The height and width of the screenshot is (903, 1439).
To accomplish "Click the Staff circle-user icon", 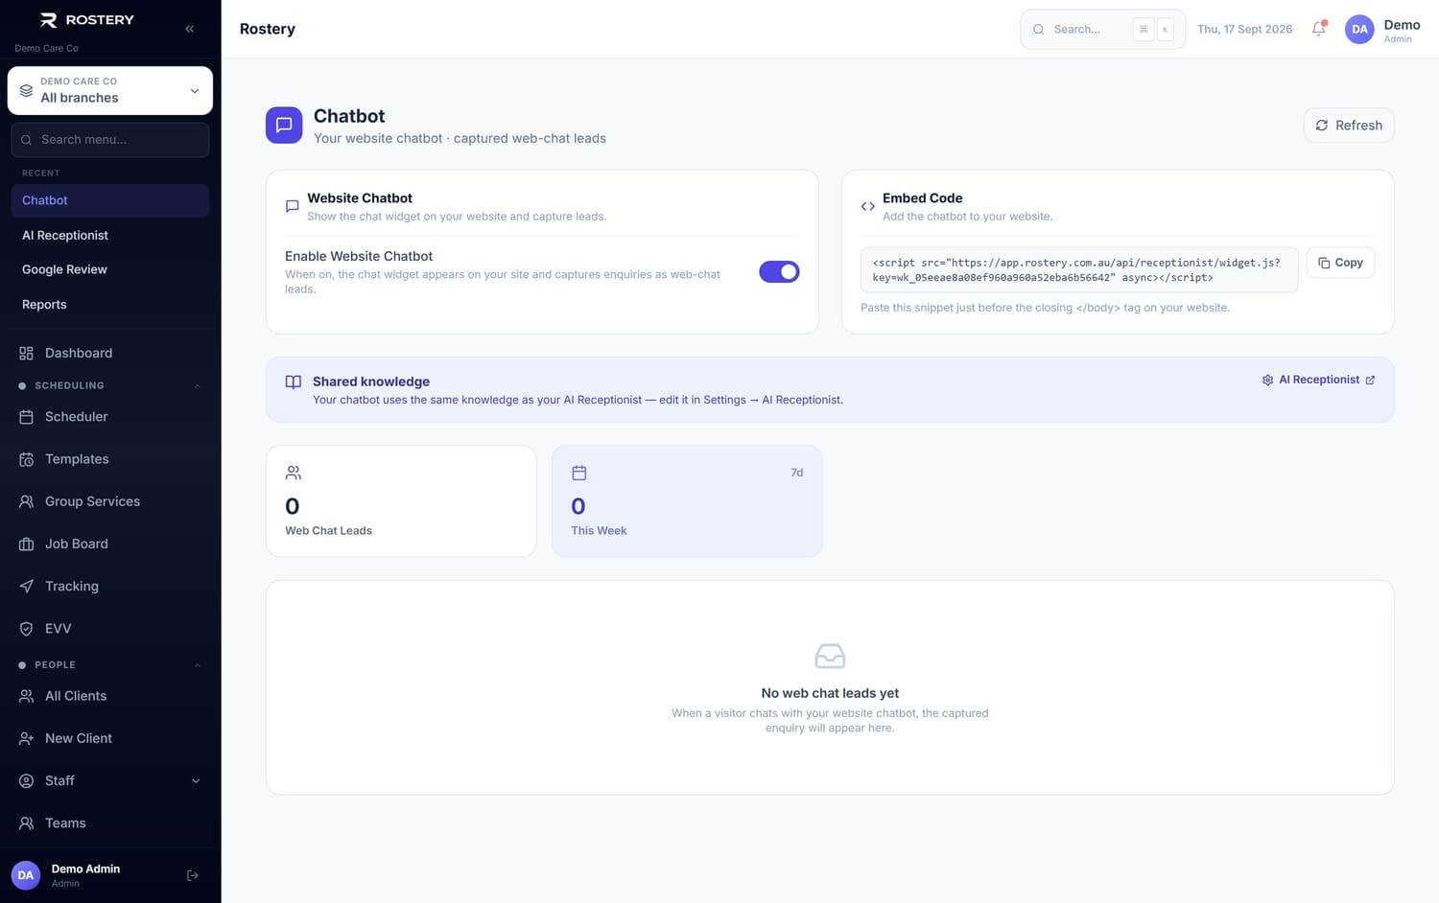I will 26,780.
